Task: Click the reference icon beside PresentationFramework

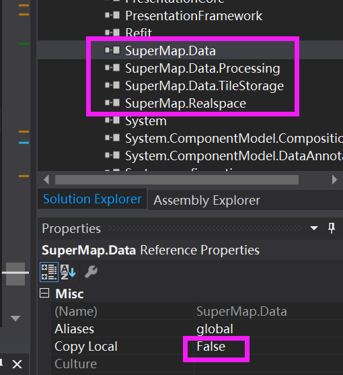Action: [112, 15]
